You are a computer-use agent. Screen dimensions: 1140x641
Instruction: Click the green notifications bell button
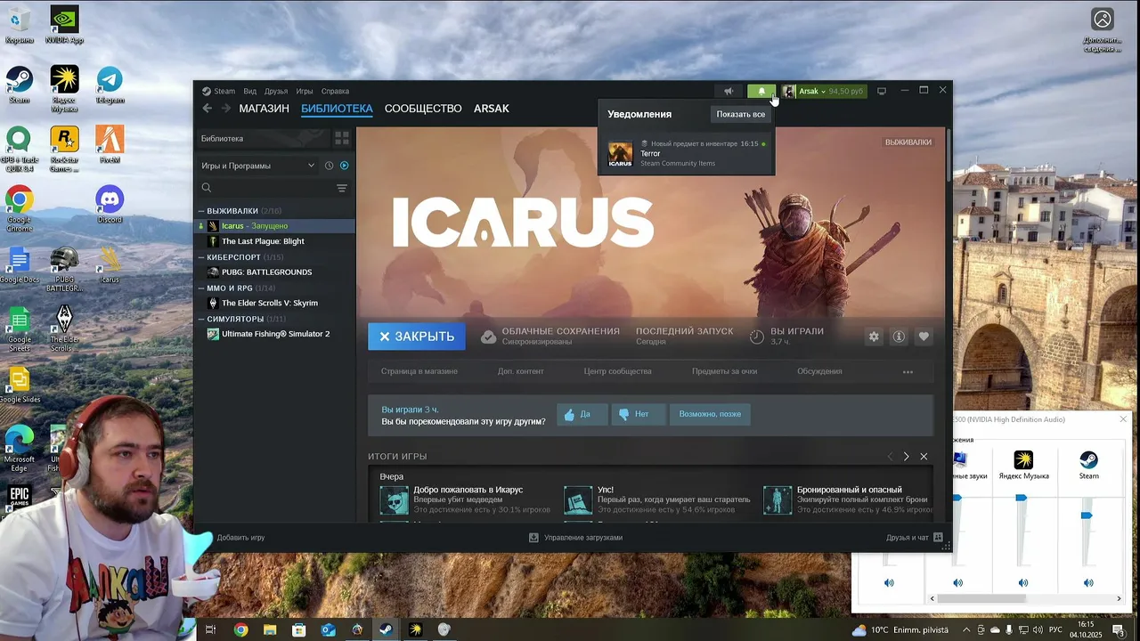[761, 91]
